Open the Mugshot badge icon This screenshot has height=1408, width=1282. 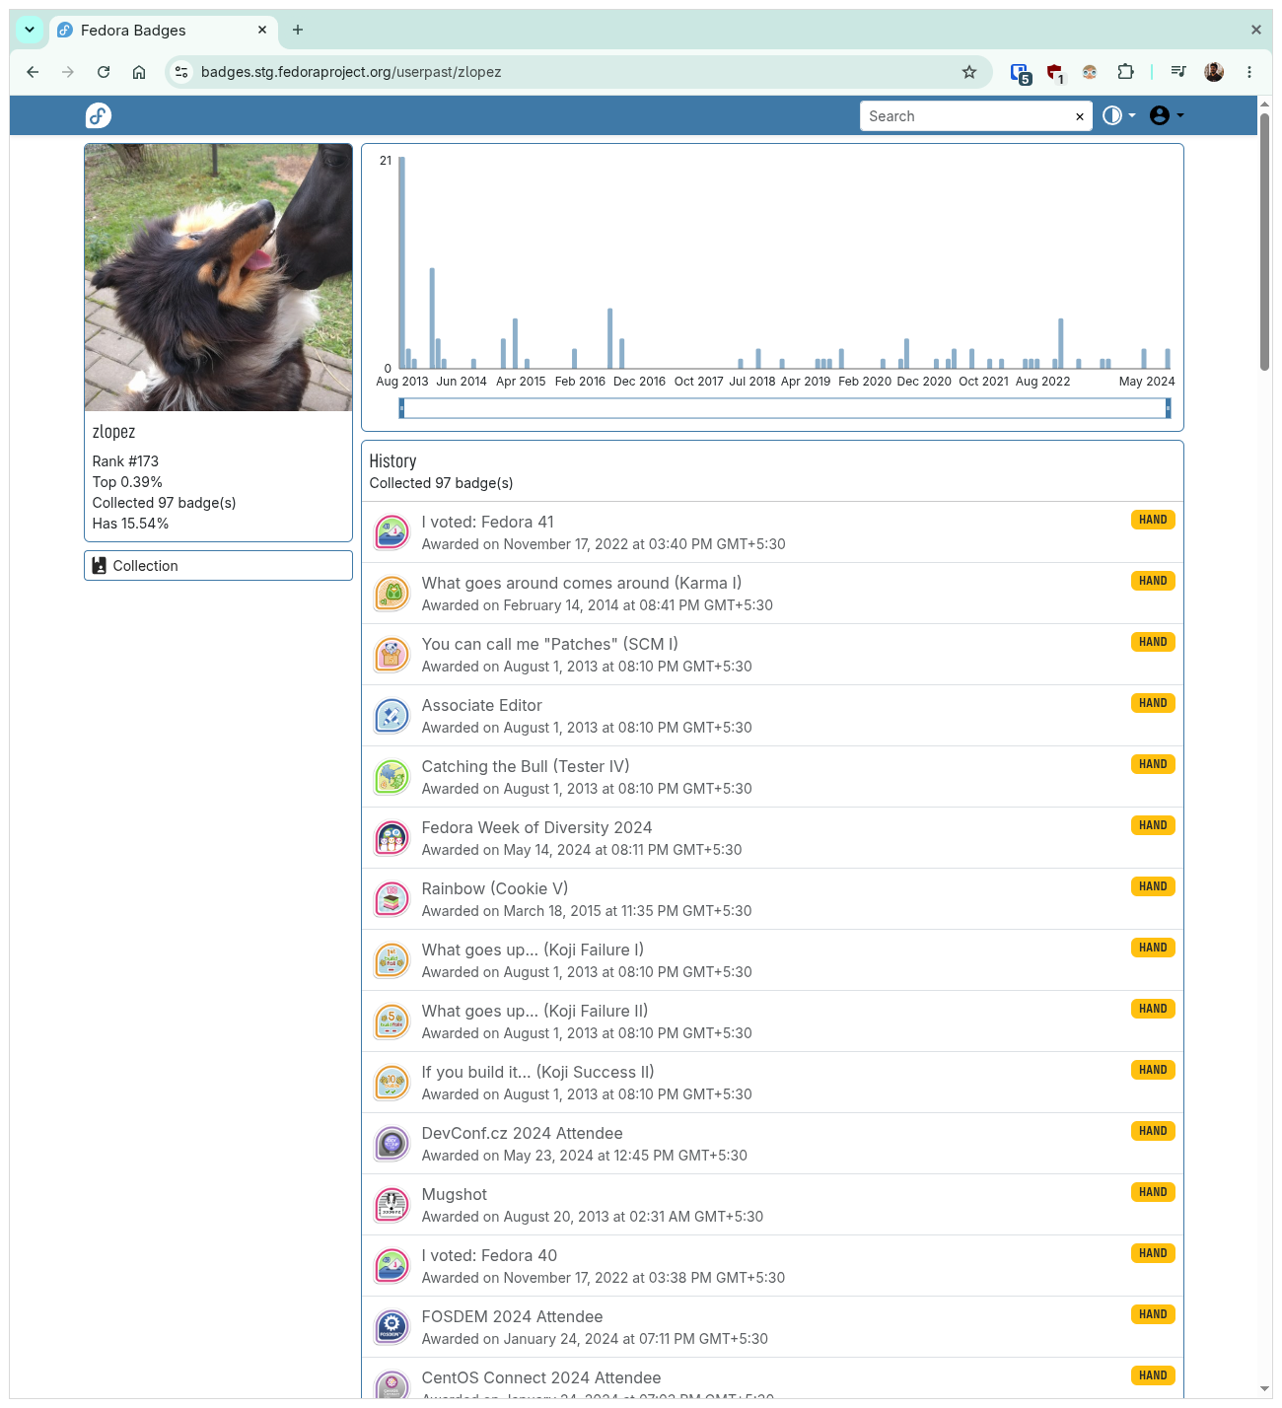(392, 1205)
